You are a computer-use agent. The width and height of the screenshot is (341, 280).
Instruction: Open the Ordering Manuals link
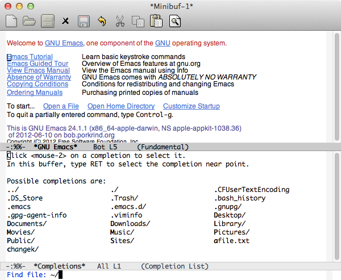pyautogui.click(x=35, y=93)
